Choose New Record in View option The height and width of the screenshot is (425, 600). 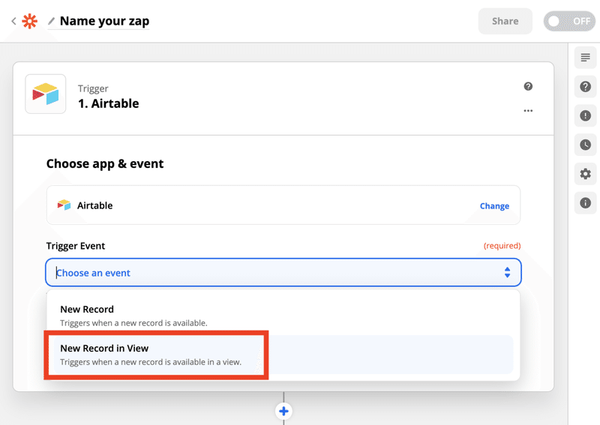click(x=283, y=355)
